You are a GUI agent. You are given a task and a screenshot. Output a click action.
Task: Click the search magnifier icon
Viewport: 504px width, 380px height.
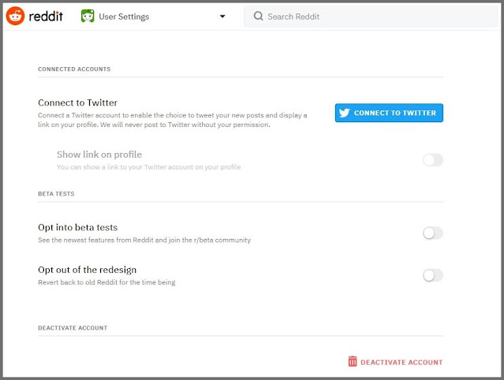257,16
